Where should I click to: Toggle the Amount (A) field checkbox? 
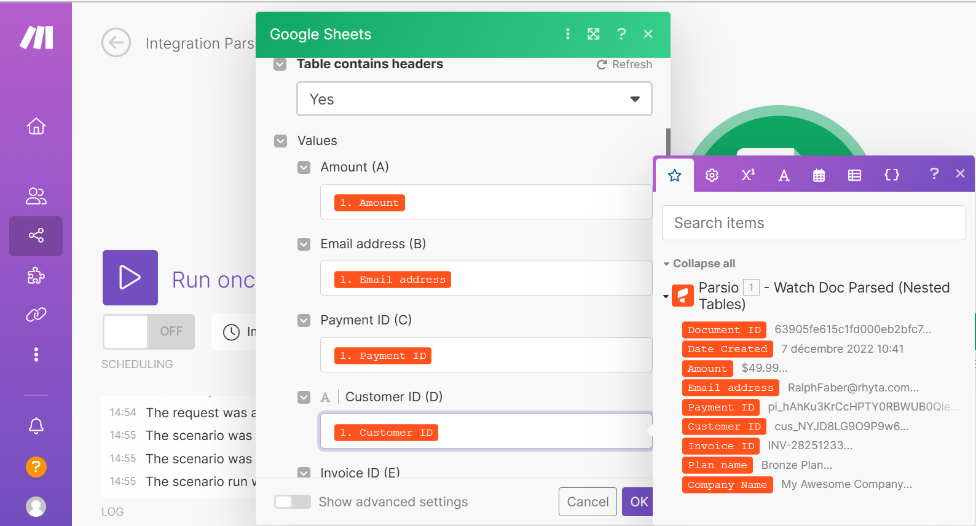[304, 167]
